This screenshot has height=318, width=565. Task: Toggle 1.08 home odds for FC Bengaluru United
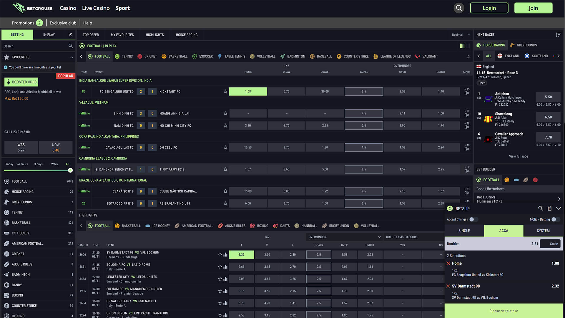coord(248,92)
